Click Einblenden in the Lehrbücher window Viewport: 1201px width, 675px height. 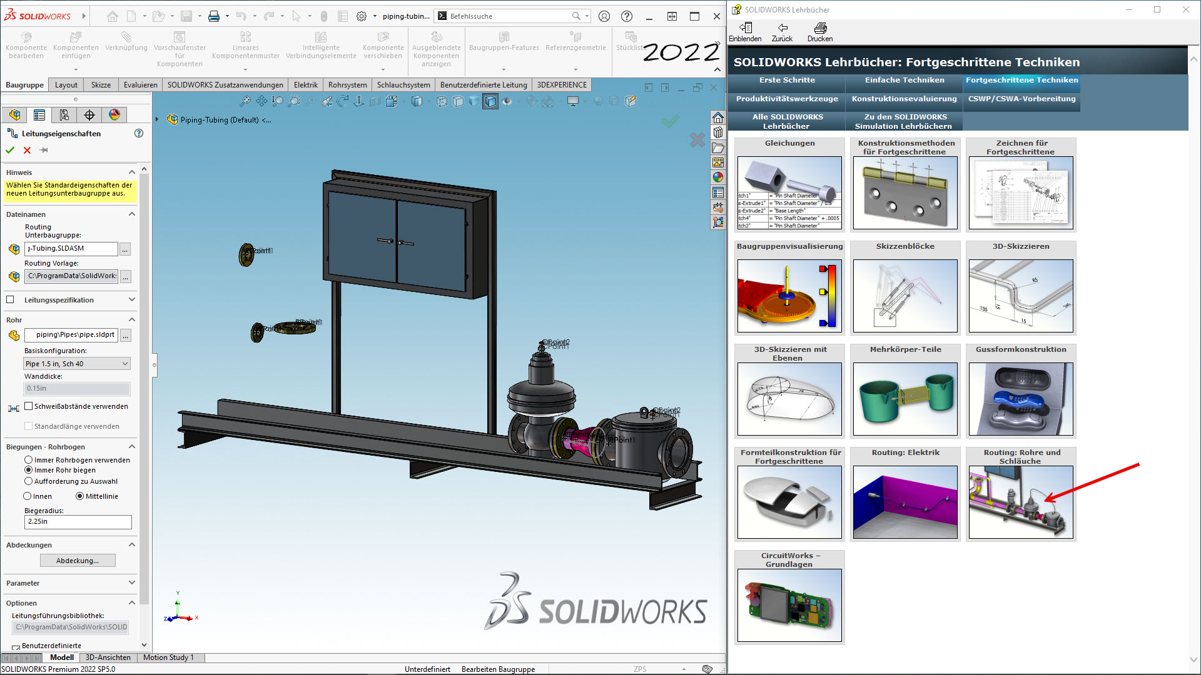click(x=745, y=32)
